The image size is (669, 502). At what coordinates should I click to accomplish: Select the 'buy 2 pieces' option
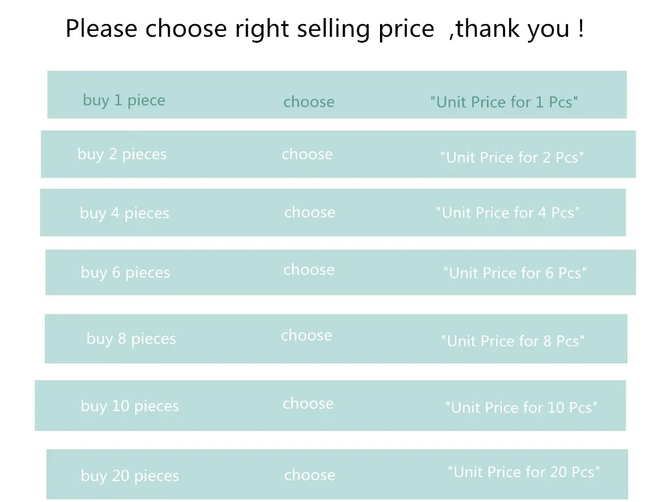tap(122, 155)
